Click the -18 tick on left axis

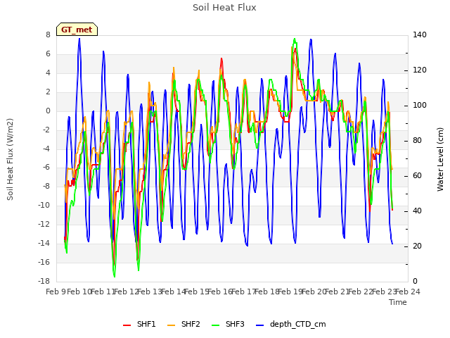point(44,281)
